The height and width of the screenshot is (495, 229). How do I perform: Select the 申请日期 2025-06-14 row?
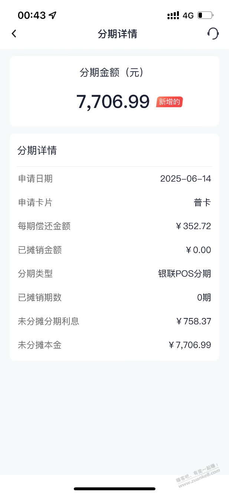coord(114,179)
